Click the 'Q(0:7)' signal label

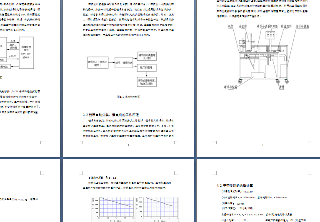tap(12, 56)
